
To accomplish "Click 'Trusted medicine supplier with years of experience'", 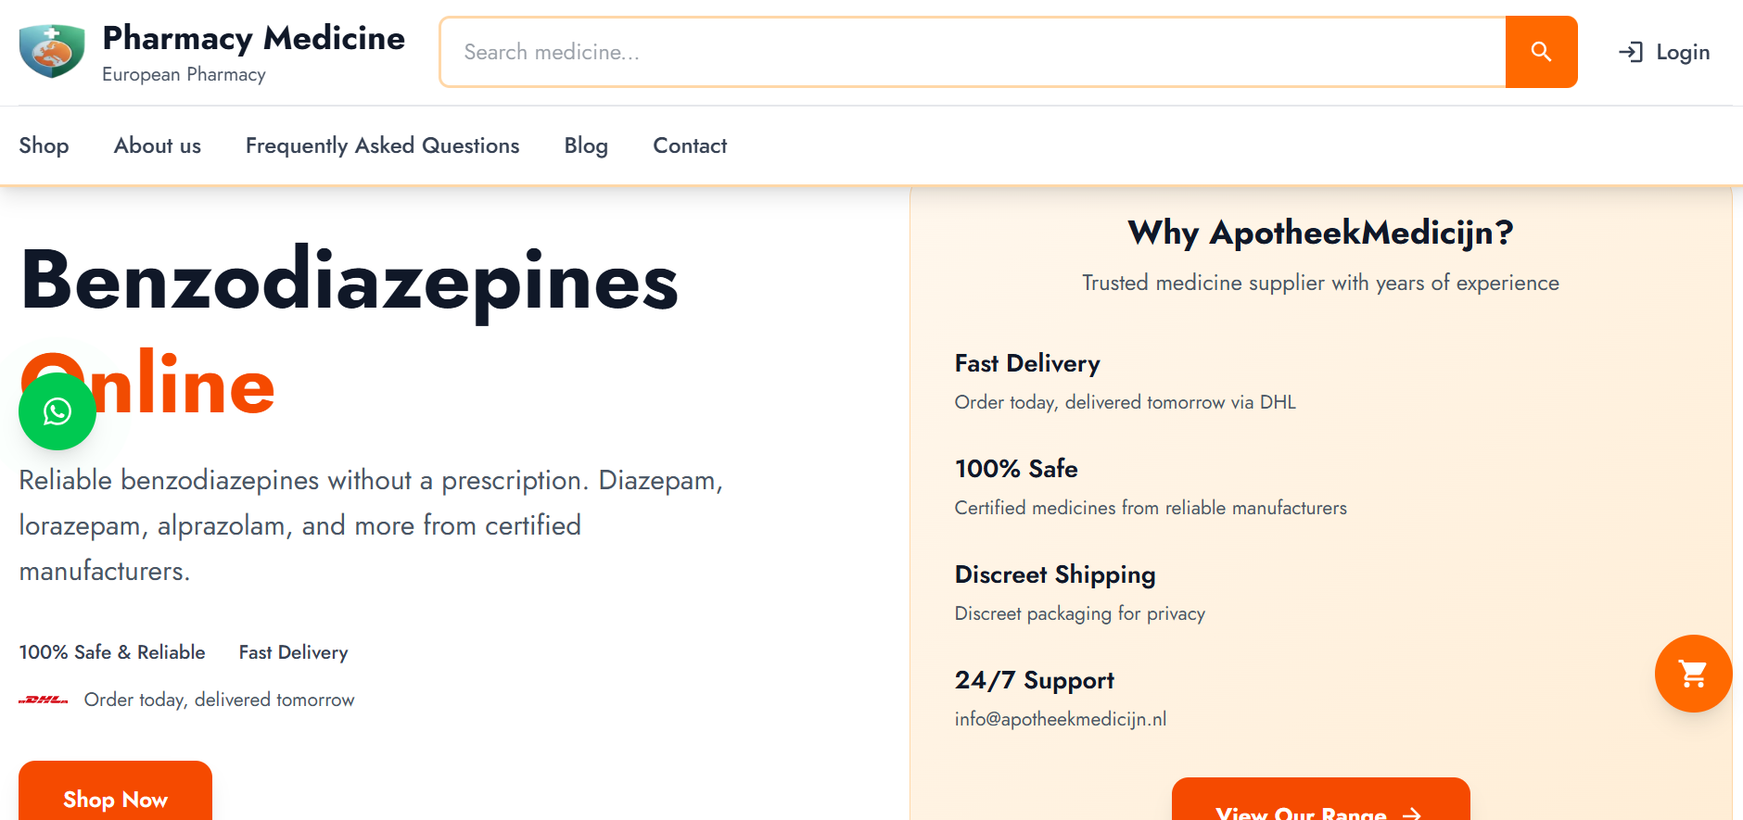I will coord(1320,283).
